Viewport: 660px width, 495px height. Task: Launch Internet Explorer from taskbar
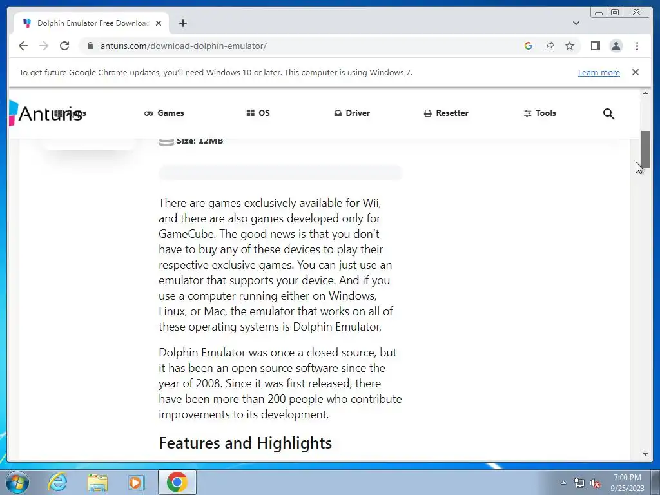57,482
